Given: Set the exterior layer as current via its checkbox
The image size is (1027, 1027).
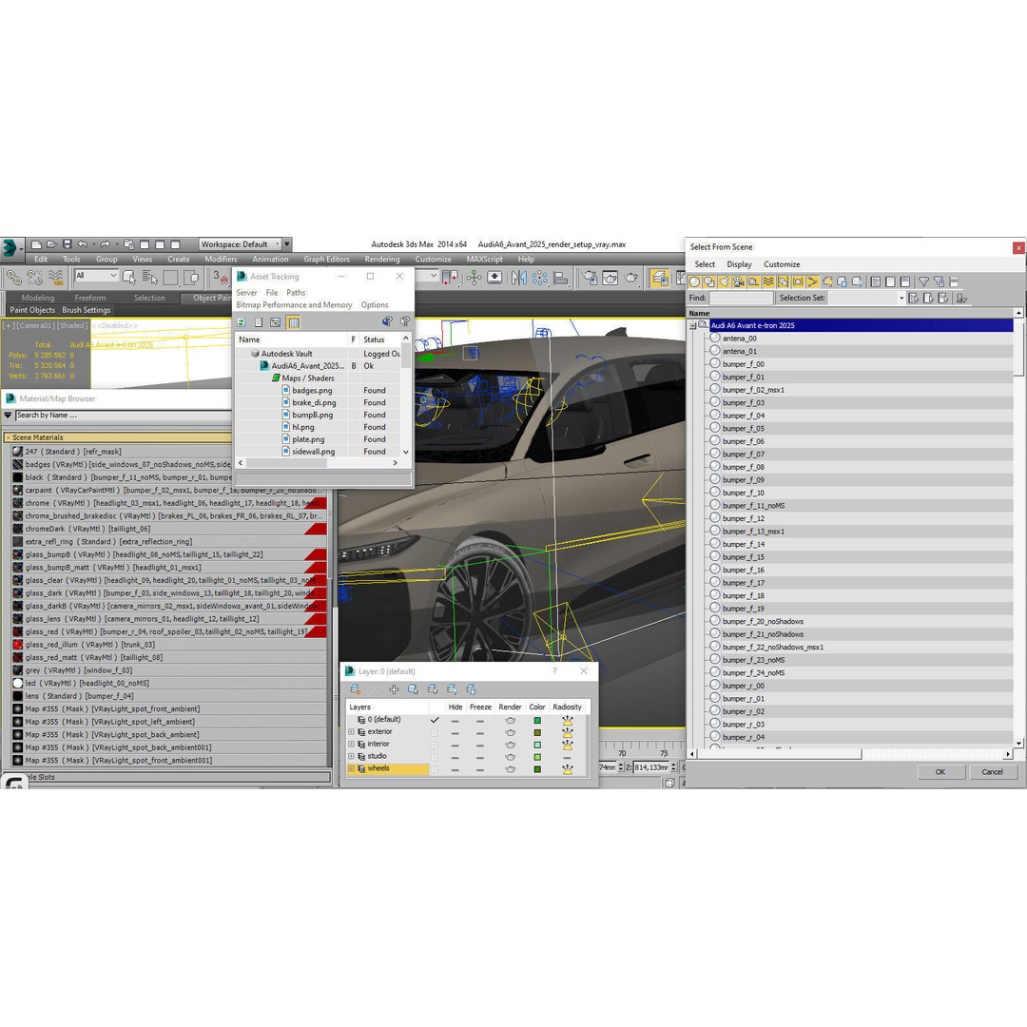Looking at the screenshot, I should 435,732.
